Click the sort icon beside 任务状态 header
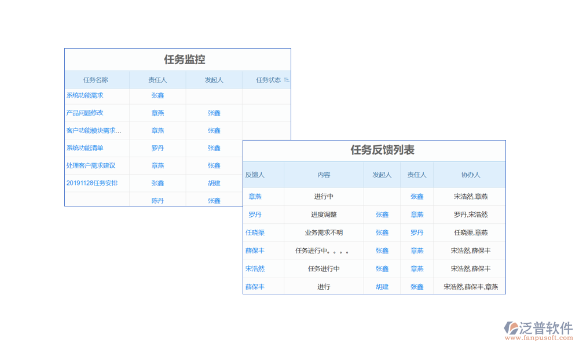 pos(287,80)
